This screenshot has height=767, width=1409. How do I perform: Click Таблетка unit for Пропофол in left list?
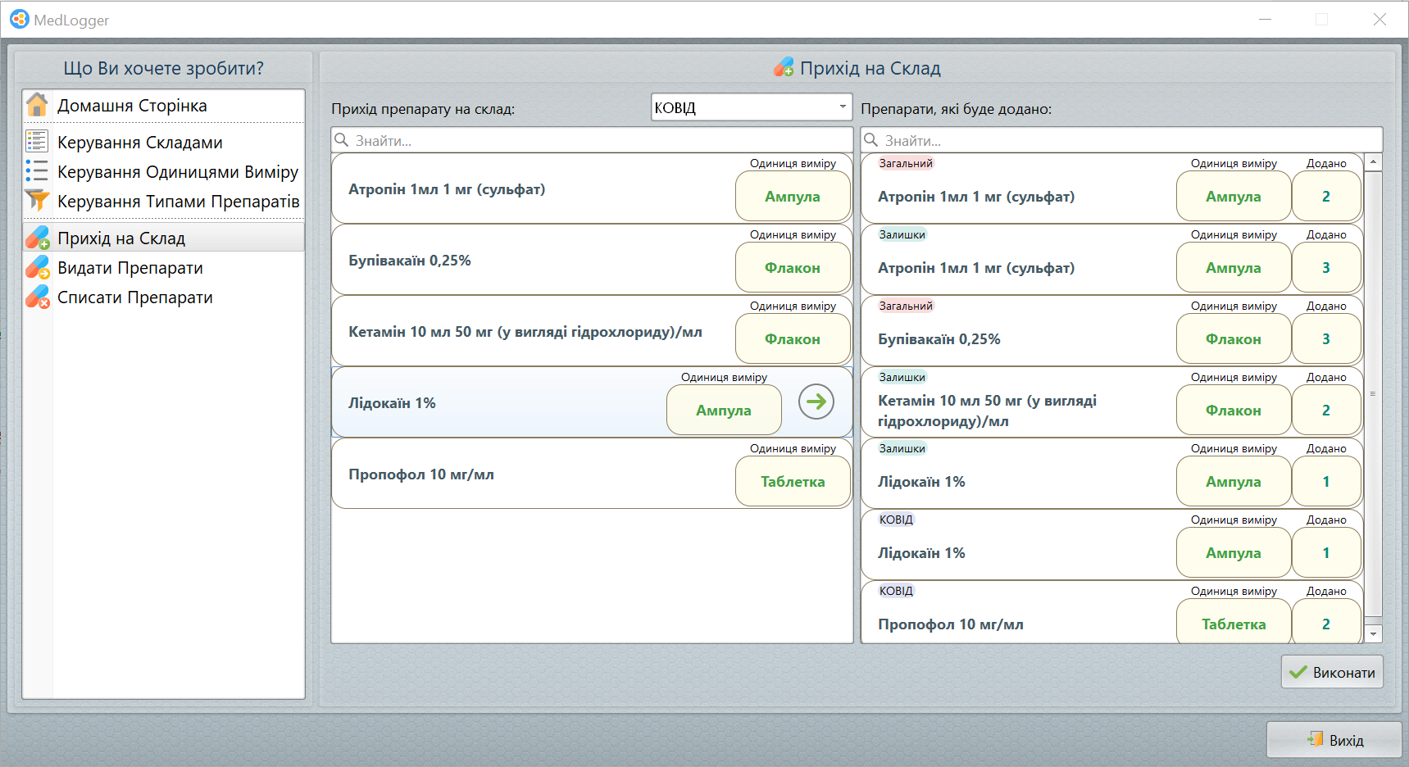[x=792, y=482]
